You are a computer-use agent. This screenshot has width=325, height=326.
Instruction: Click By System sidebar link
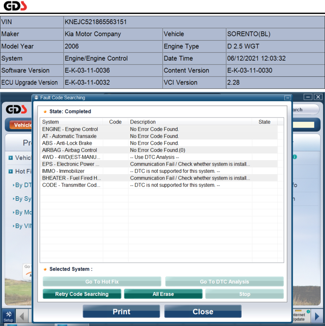coord(22,199)
